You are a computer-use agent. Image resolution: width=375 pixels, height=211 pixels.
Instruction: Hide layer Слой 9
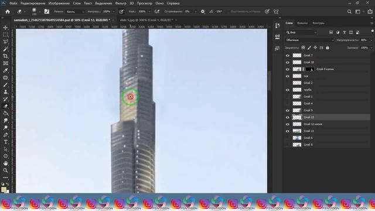point(288,111)
